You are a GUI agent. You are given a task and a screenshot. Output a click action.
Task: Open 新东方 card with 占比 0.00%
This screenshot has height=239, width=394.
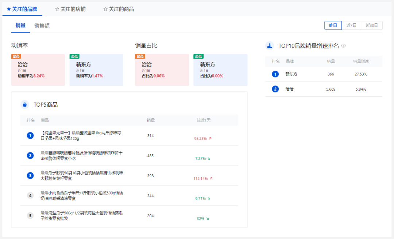pos(220,70)
